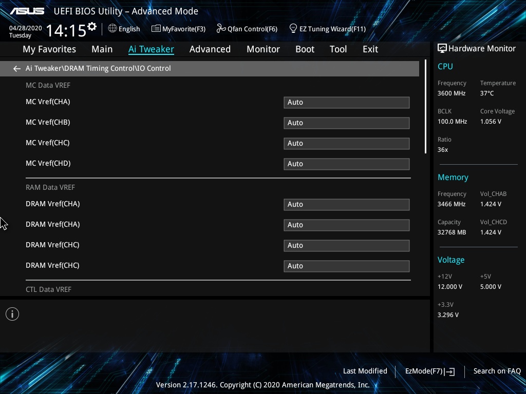Select the Ai Tweaker tab
Screen dimensions: 526x394
pos(152,49)
